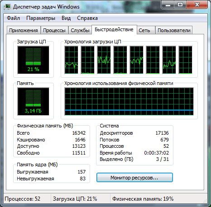Image resolution: width=211 pixels, height=207 pixels.
Task: Switch to the Приложения tab
Action: click(24, 30)
